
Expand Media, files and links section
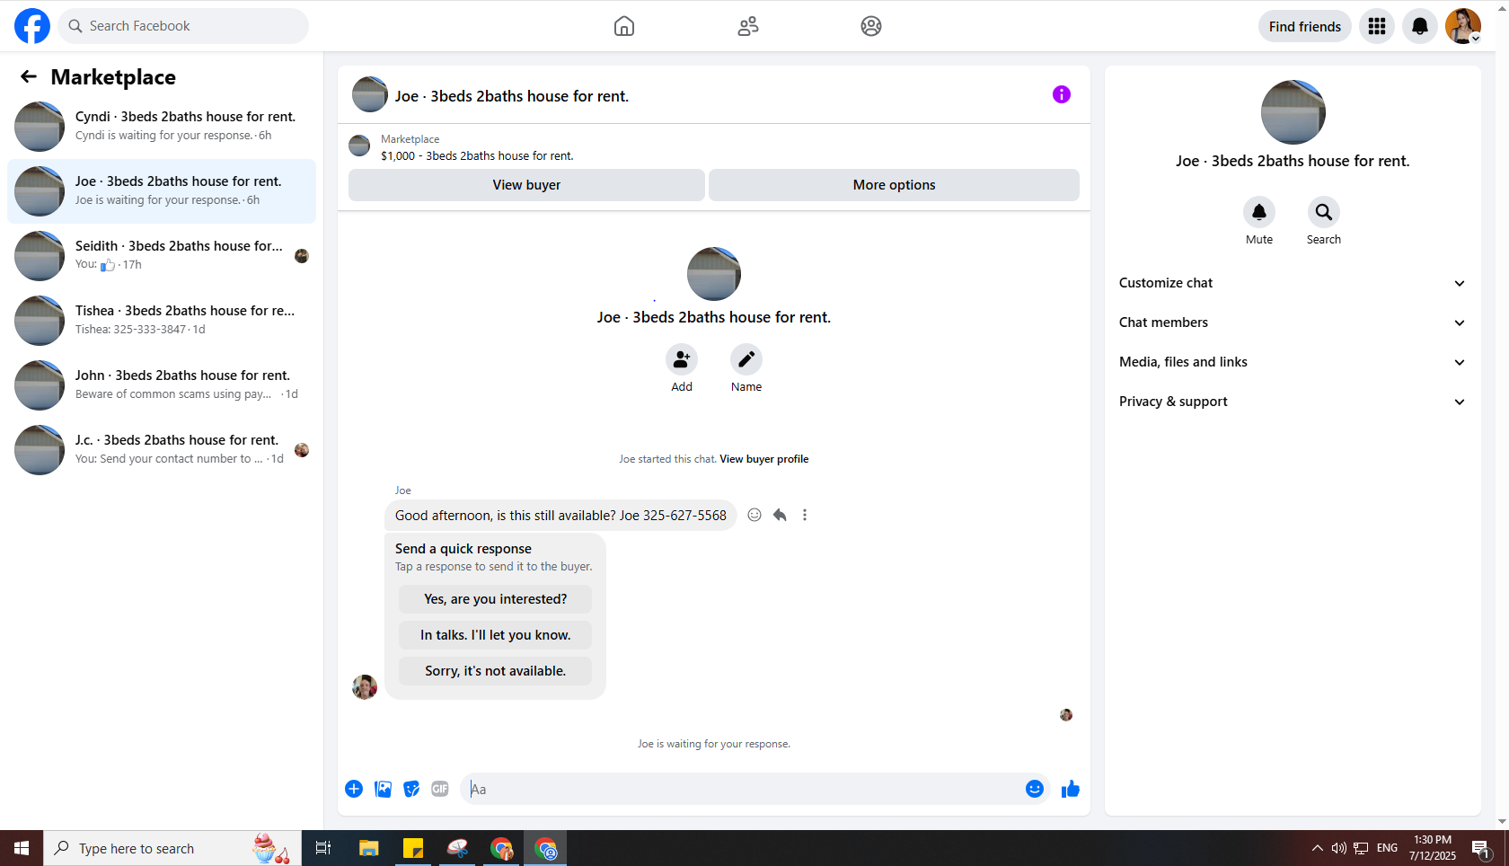[1293, 362]
